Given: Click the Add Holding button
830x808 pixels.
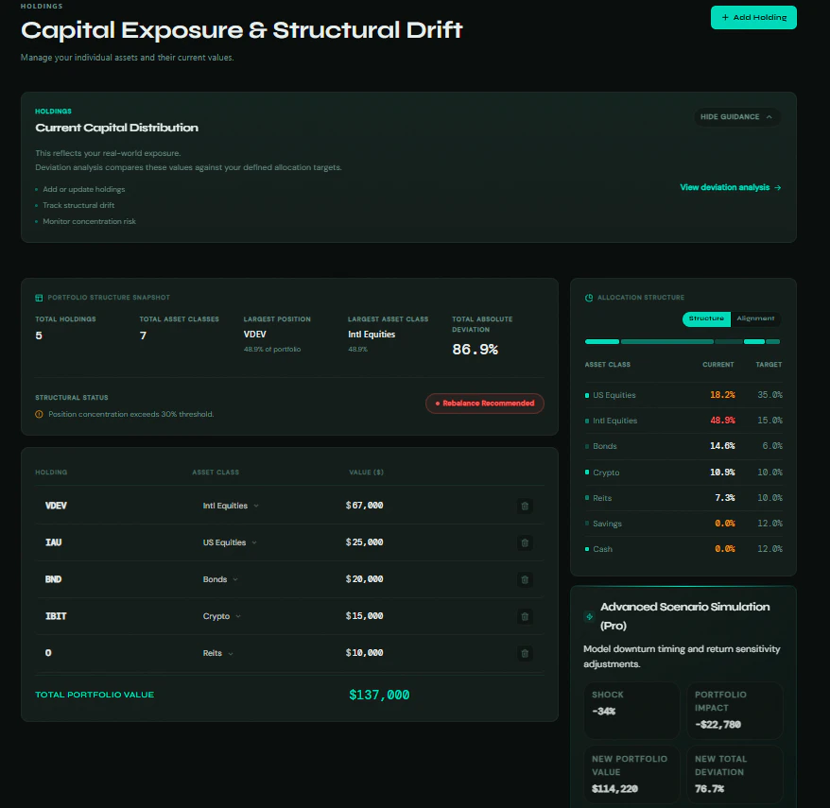Looking at the screenshot, I should point(753,17).
